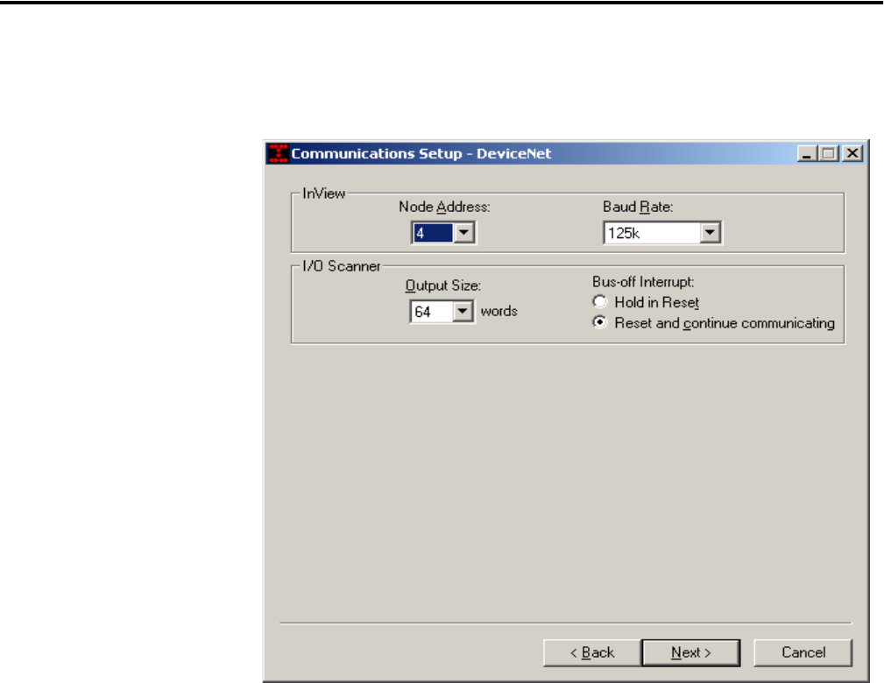The image size is (884, 683).
Task: Click the Output Size label
Action: [x=443, y=285]
